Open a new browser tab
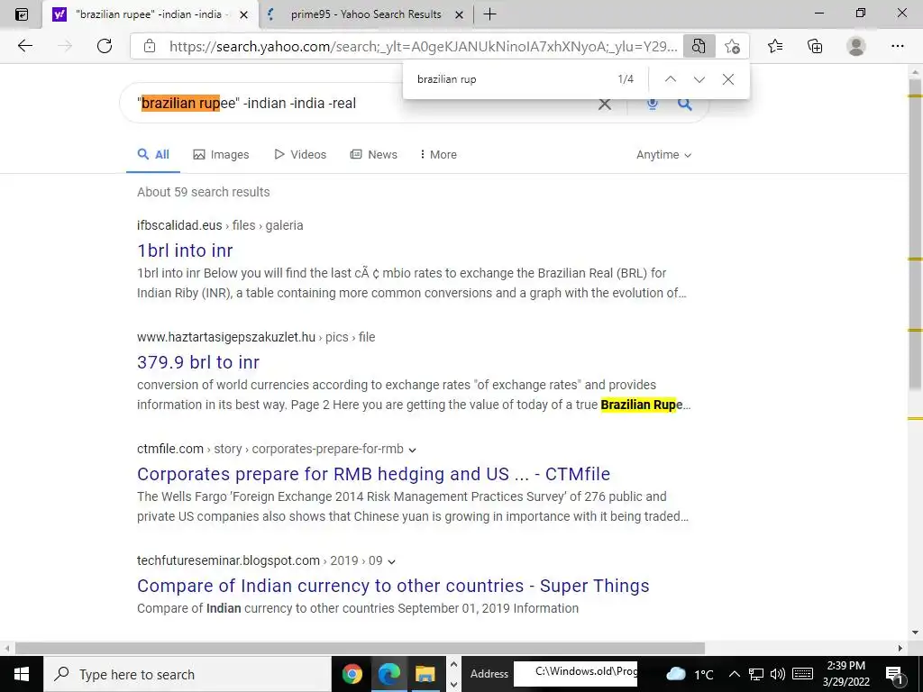 (x=489, y=14)
